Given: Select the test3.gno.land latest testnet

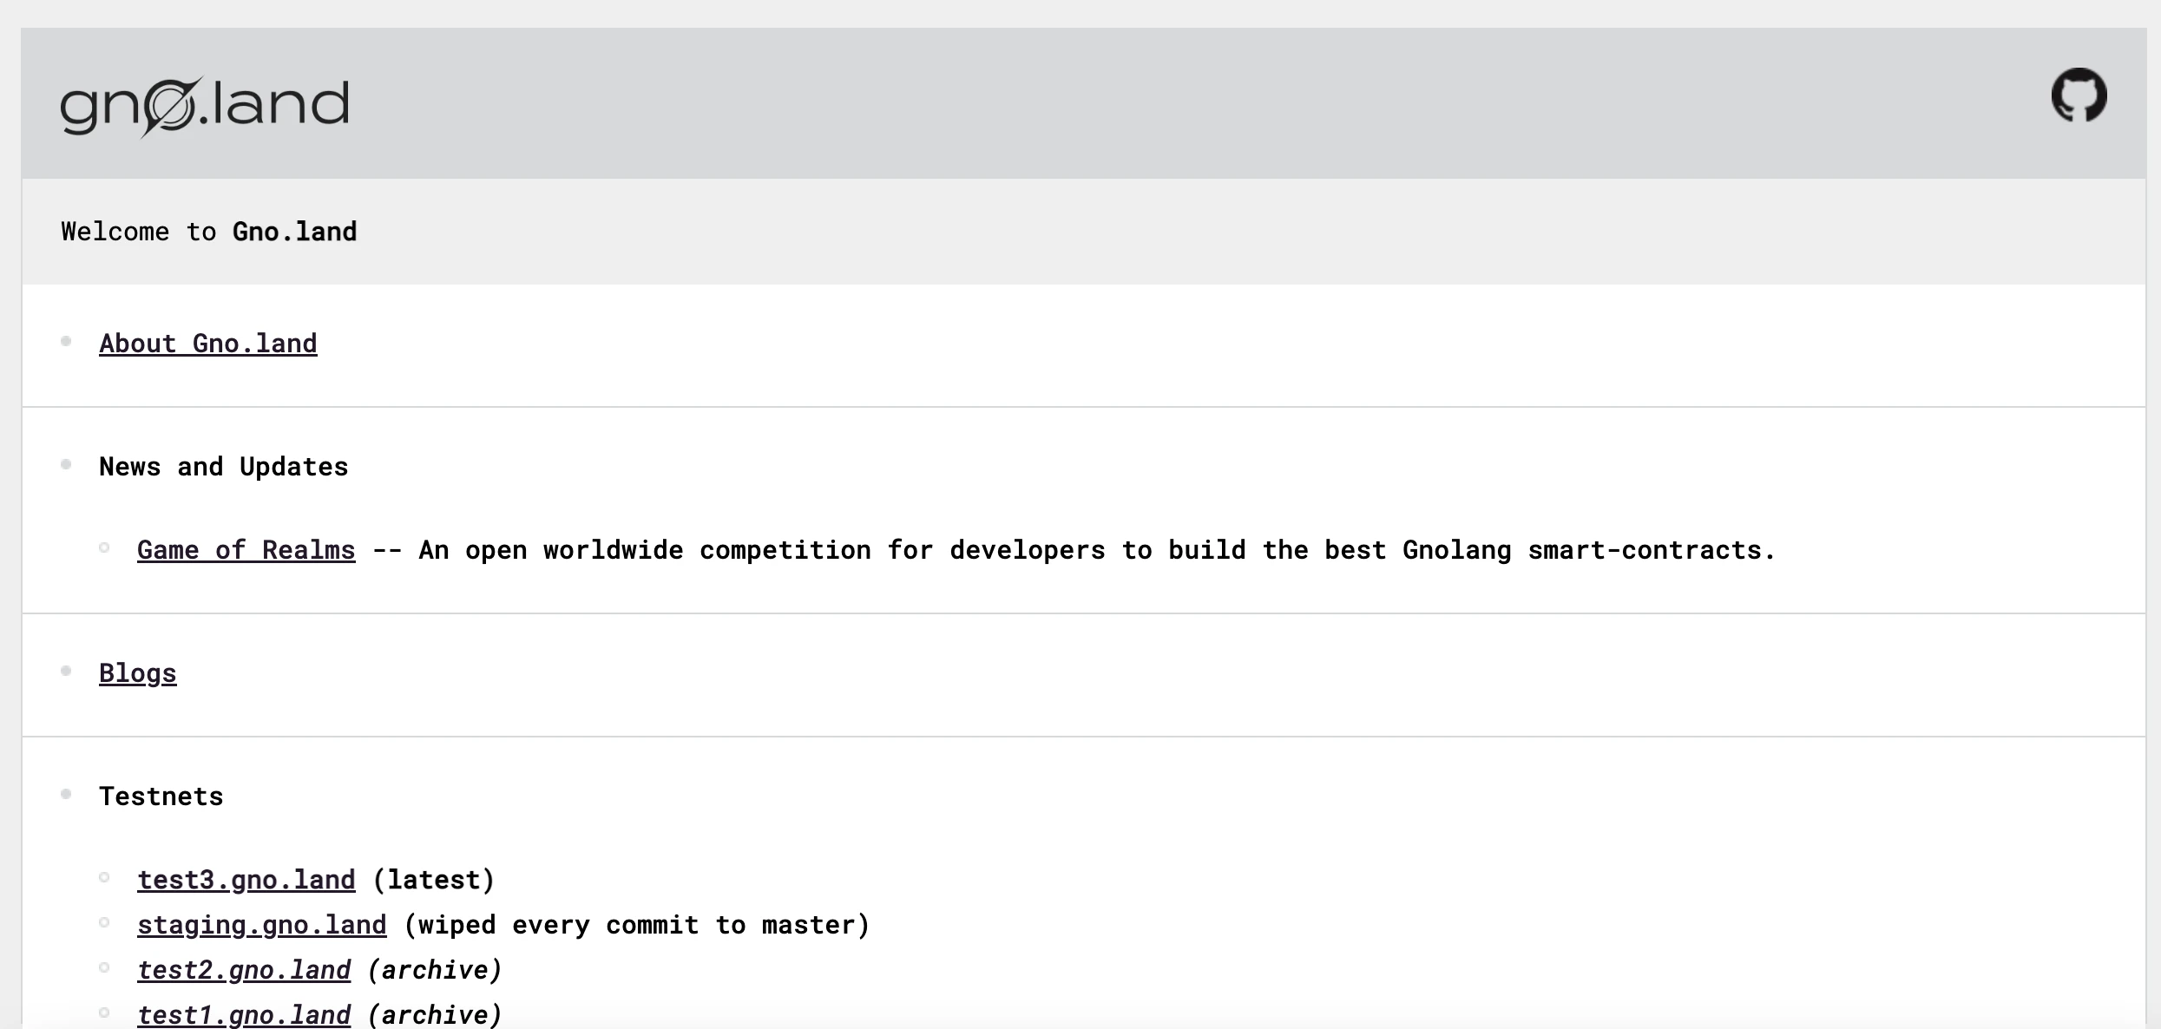Looking at the screenshot, I should pos(244,877).
